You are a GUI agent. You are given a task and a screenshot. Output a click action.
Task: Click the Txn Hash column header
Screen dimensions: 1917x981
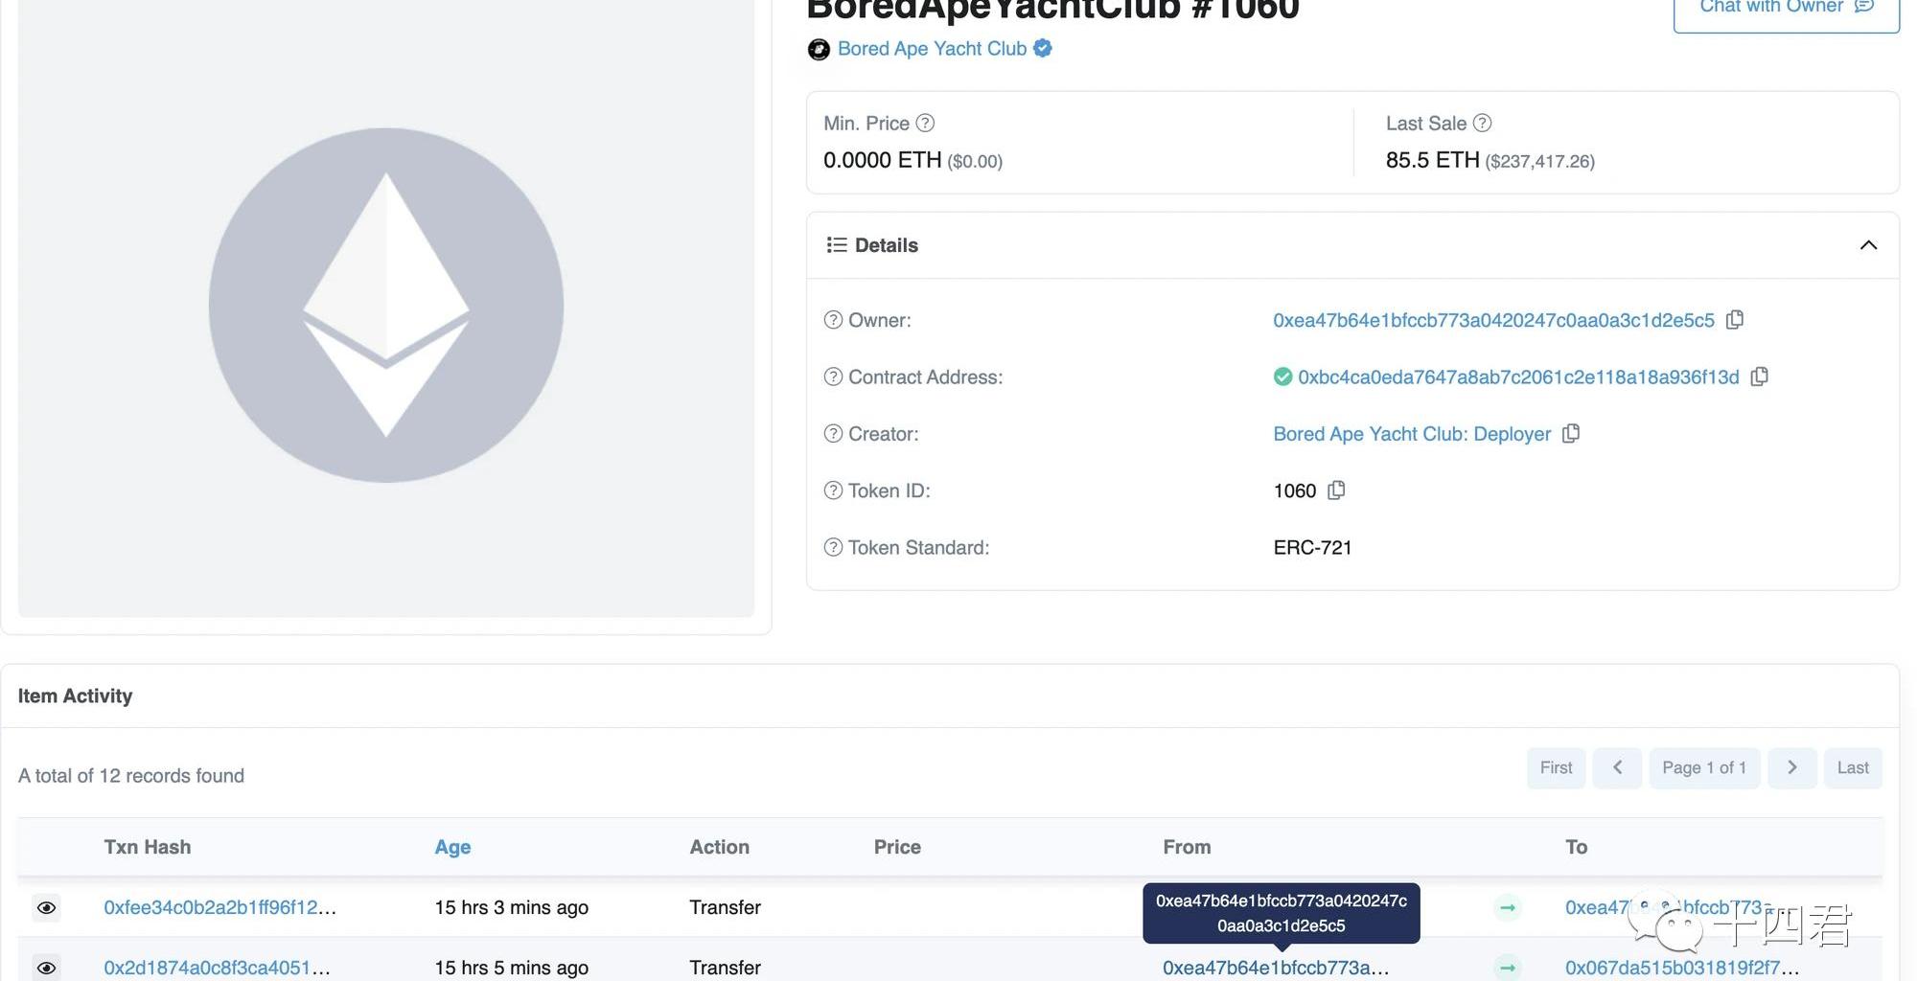coord(148,847)
